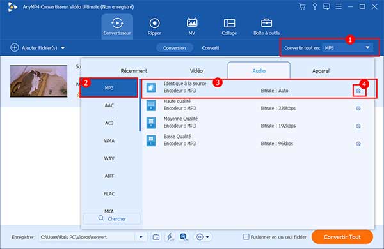384x249 pixels.
Task: Check Fusionner en un seul fichier
Action: point(246,237)
